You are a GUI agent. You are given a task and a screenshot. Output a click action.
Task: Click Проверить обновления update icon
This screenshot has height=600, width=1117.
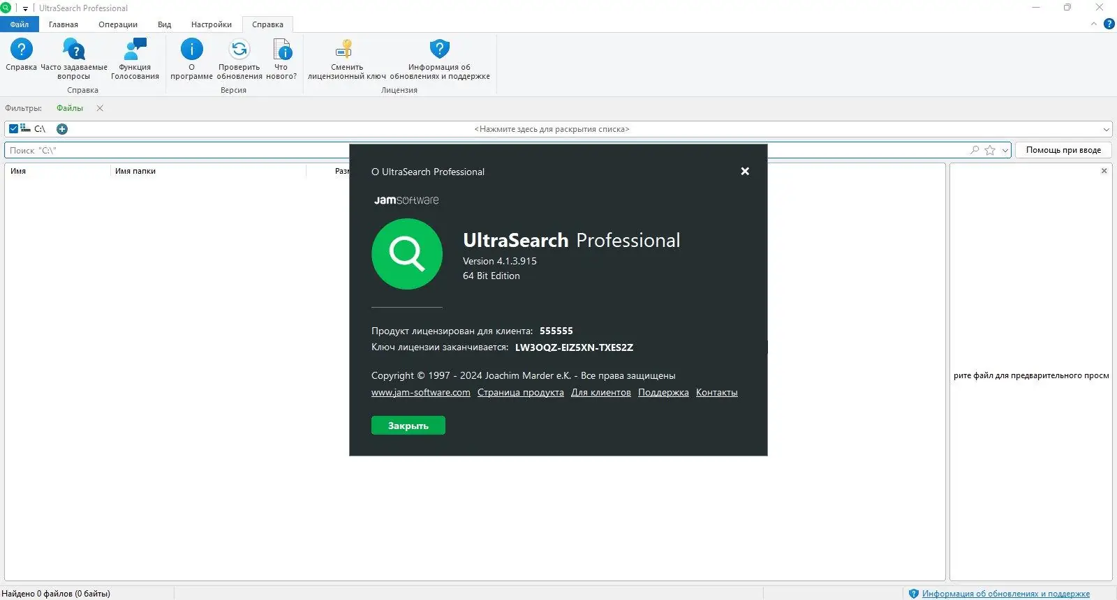(x=239, y=50)
